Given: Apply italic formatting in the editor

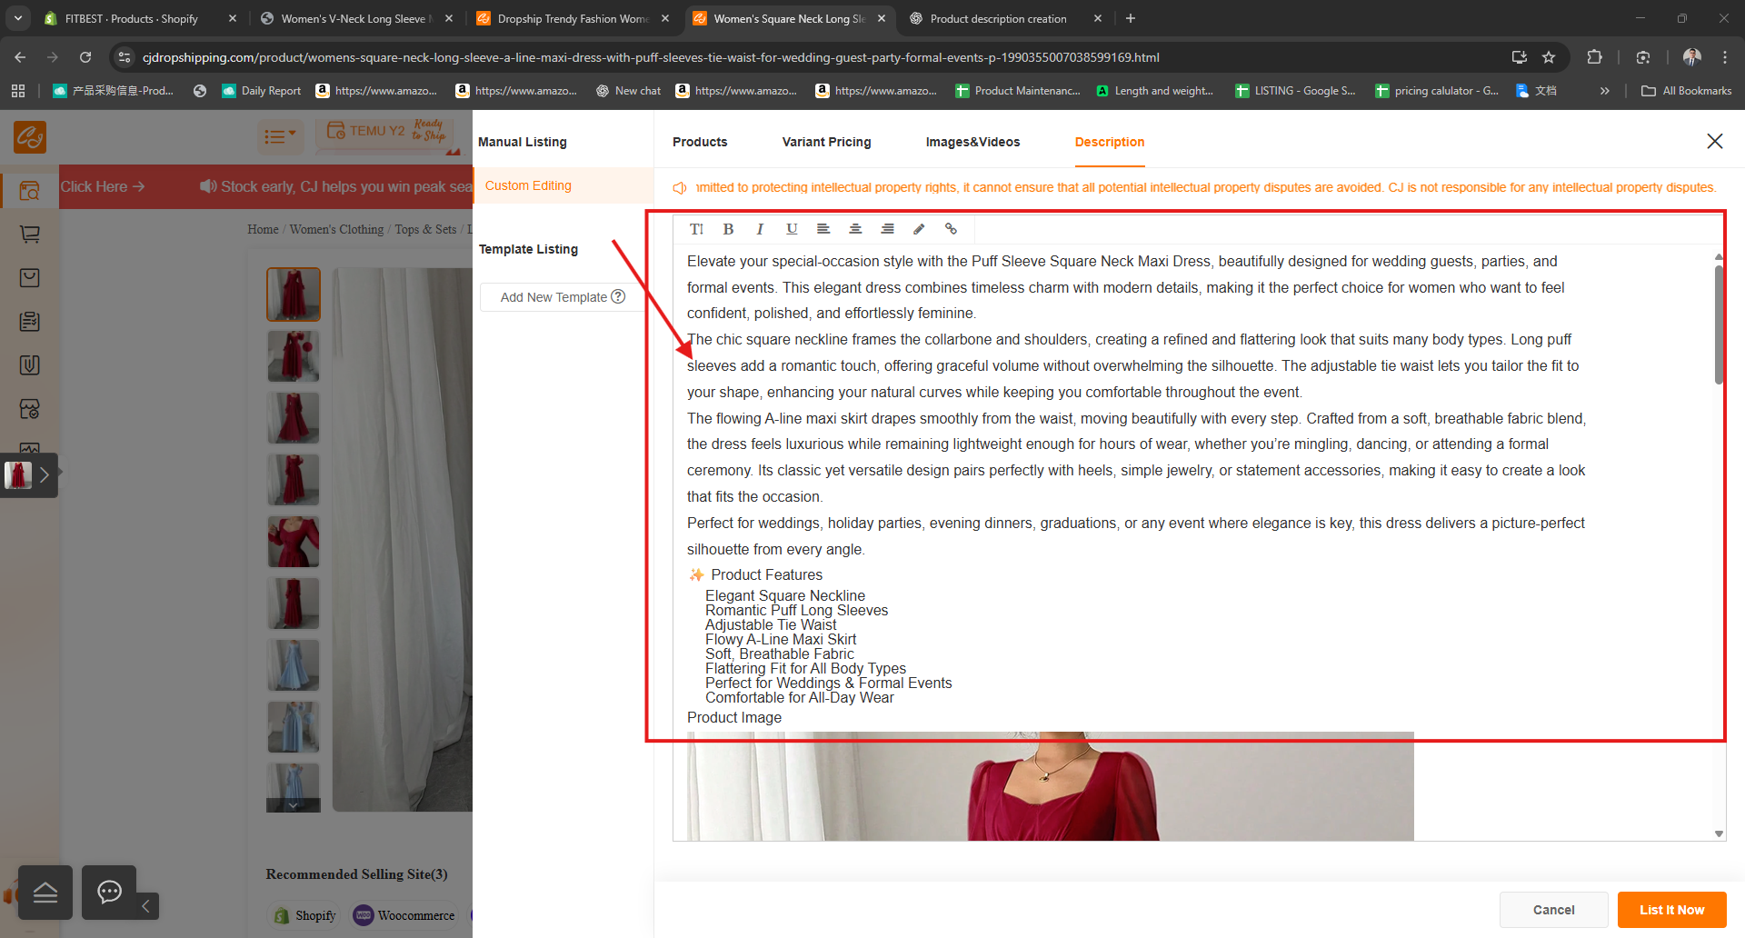Looking at the screenshot, I should [760, 229].
